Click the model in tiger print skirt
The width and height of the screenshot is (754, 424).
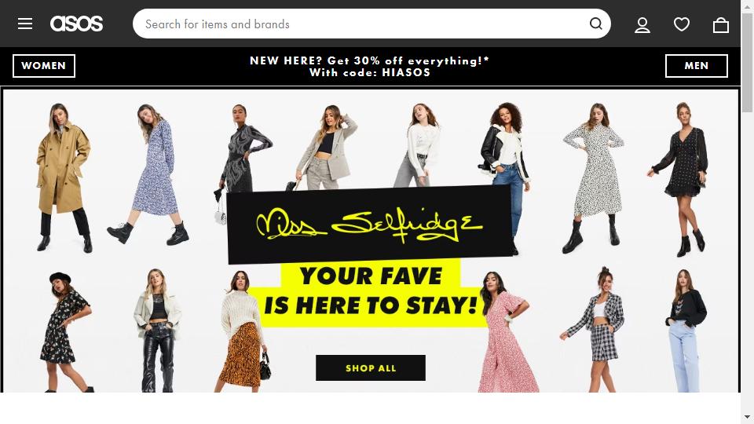[243, 331]
